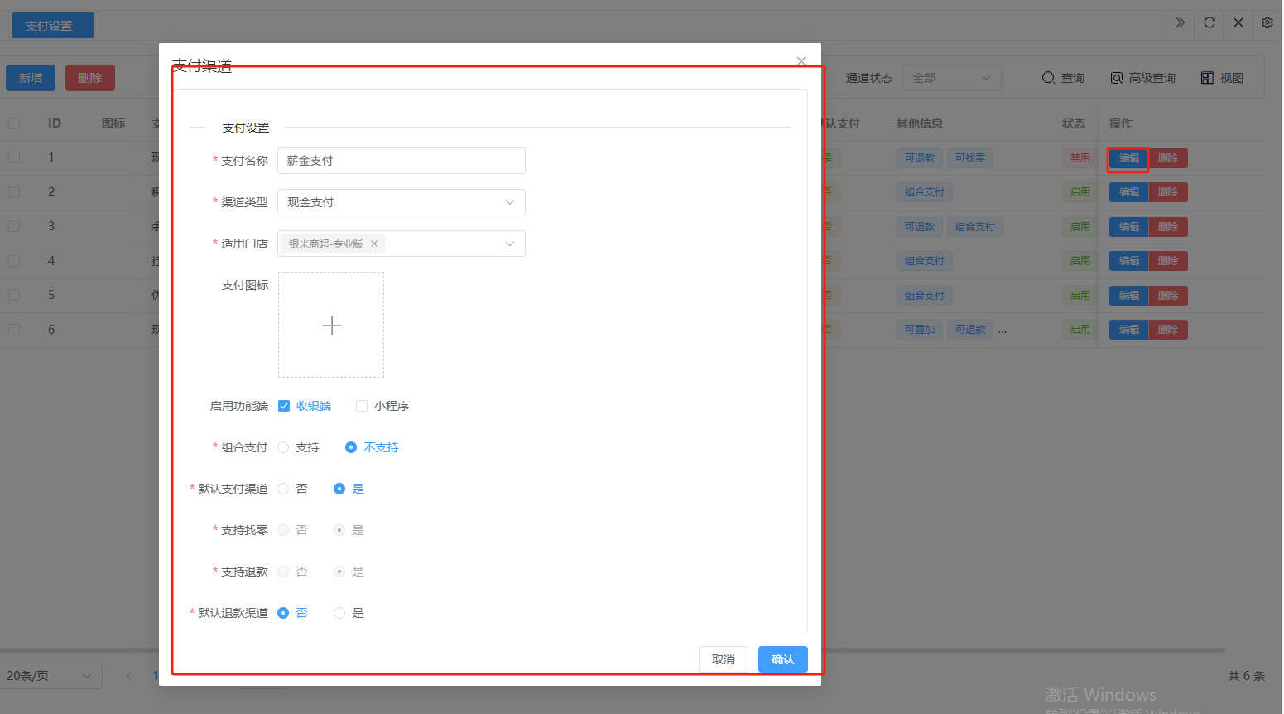Viewport: 1284px width, 714px height.
Task: Open the 视图 view layout option
Action: pyautogui.click(x=1222, y=78)
